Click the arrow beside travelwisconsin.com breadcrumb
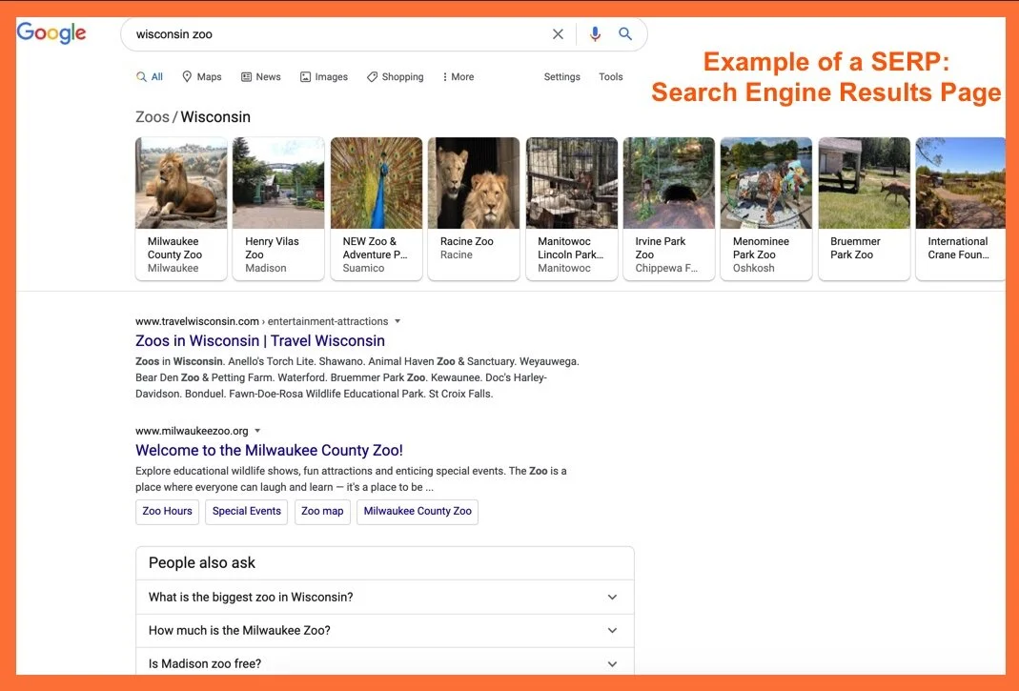 point(397,321)
